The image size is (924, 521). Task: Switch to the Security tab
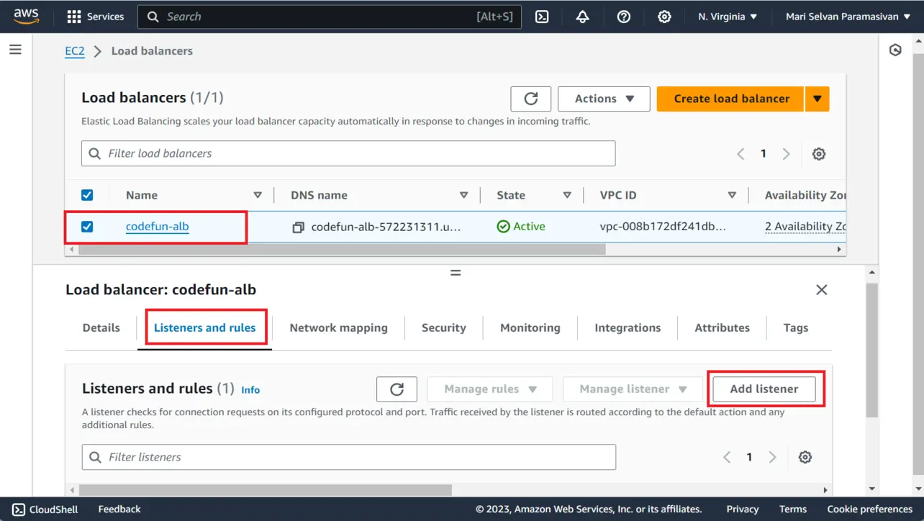click(444, 327)
